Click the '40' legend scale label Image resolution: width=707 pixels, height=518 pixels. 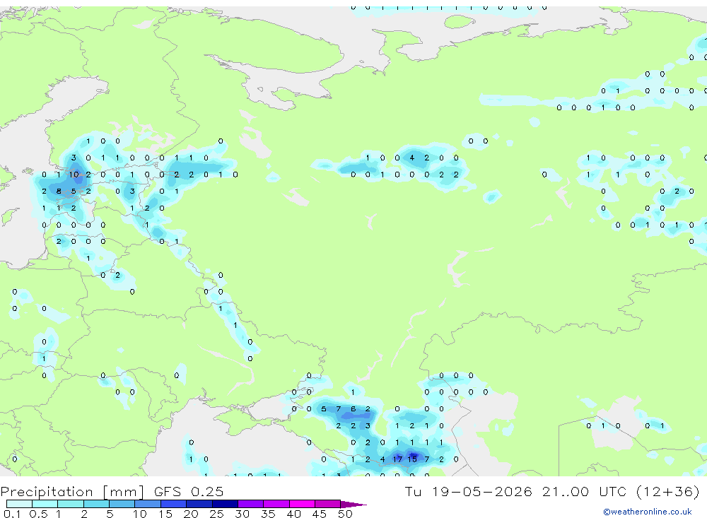pos(293,514)
